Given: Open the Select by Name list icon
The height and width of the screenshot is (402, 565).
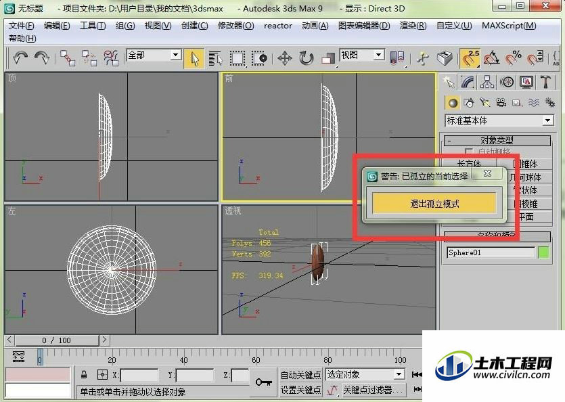Looking at the screenshot, I should pyautogui.click(x=215, y=58).
